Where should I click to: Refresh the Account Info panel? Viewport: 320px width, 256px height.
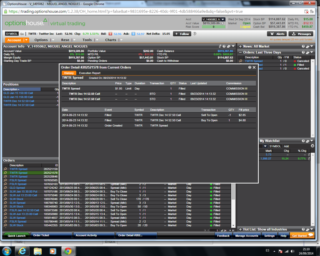220,46
